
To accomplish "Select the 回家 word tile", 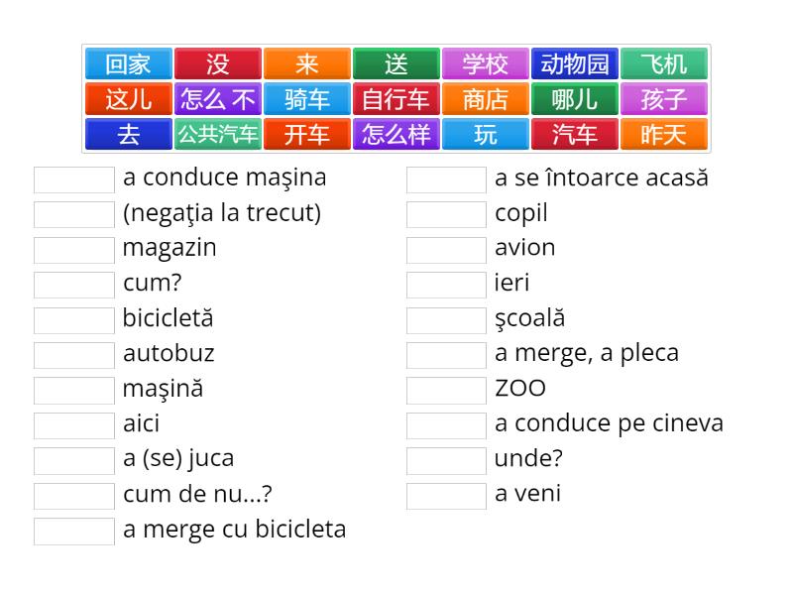I will (x=129, y=63).
